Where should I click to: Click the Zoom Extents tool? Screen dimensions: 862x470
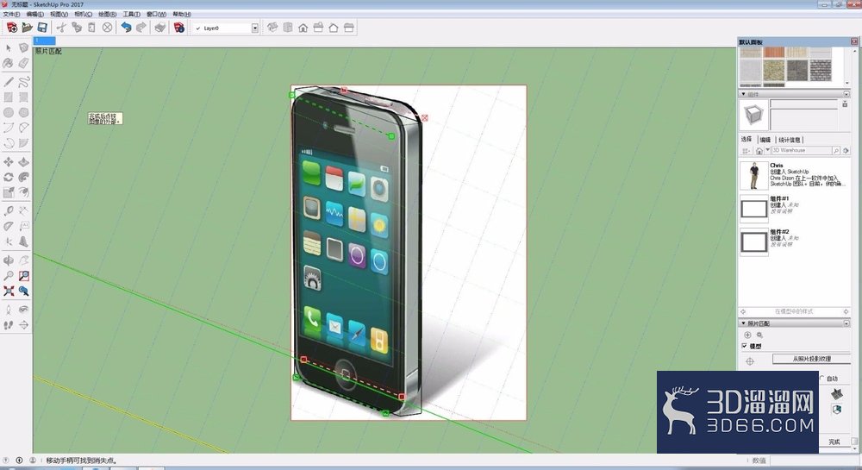click(x=9, y=291)
